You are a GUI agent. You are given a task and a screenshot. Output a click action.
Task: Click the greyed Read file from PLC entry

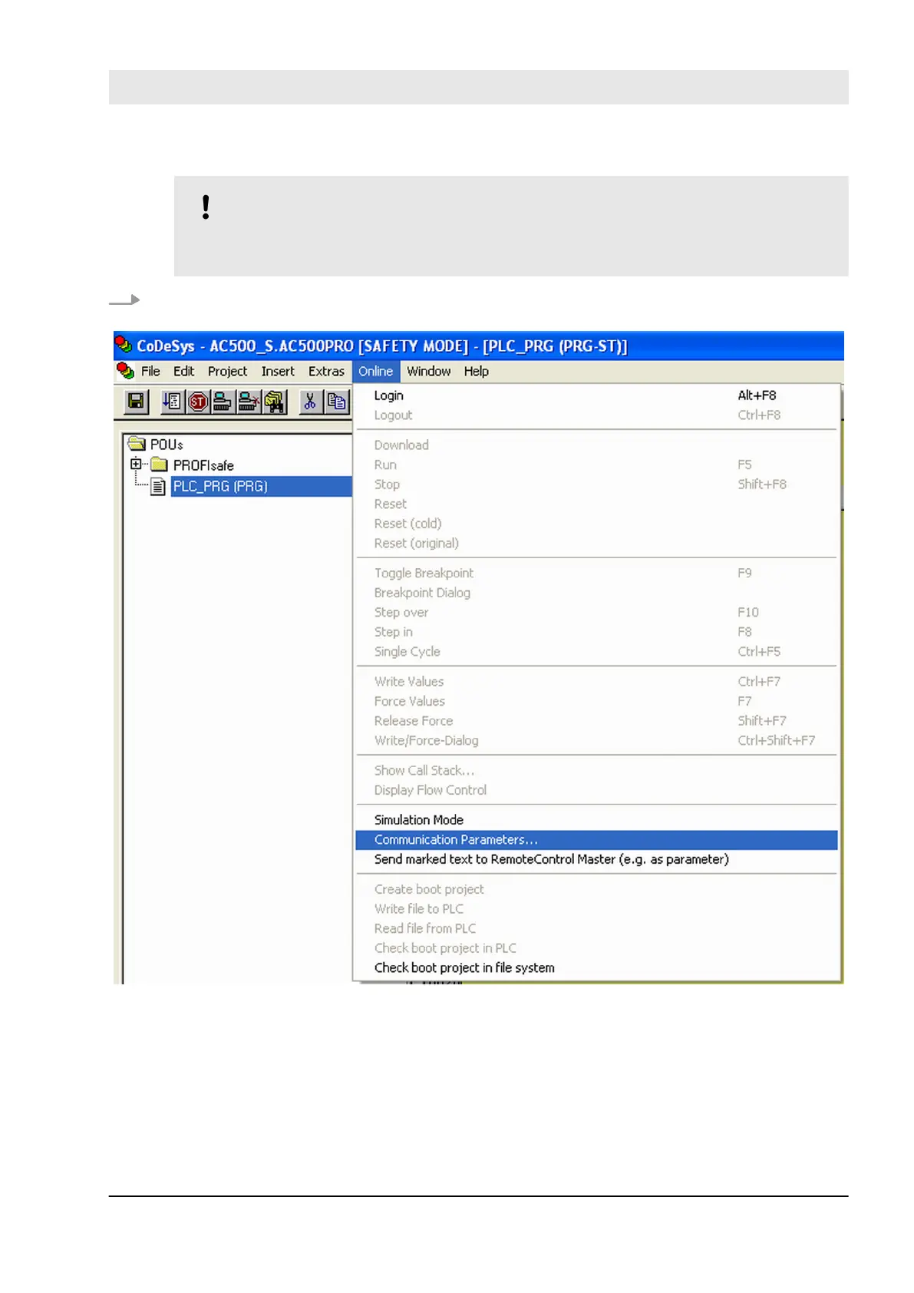click(596, 929)
